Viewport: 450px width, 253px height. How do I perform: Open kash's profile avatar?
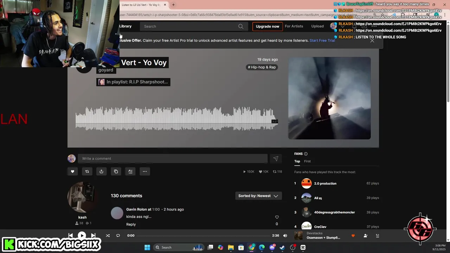pos(82,198)
